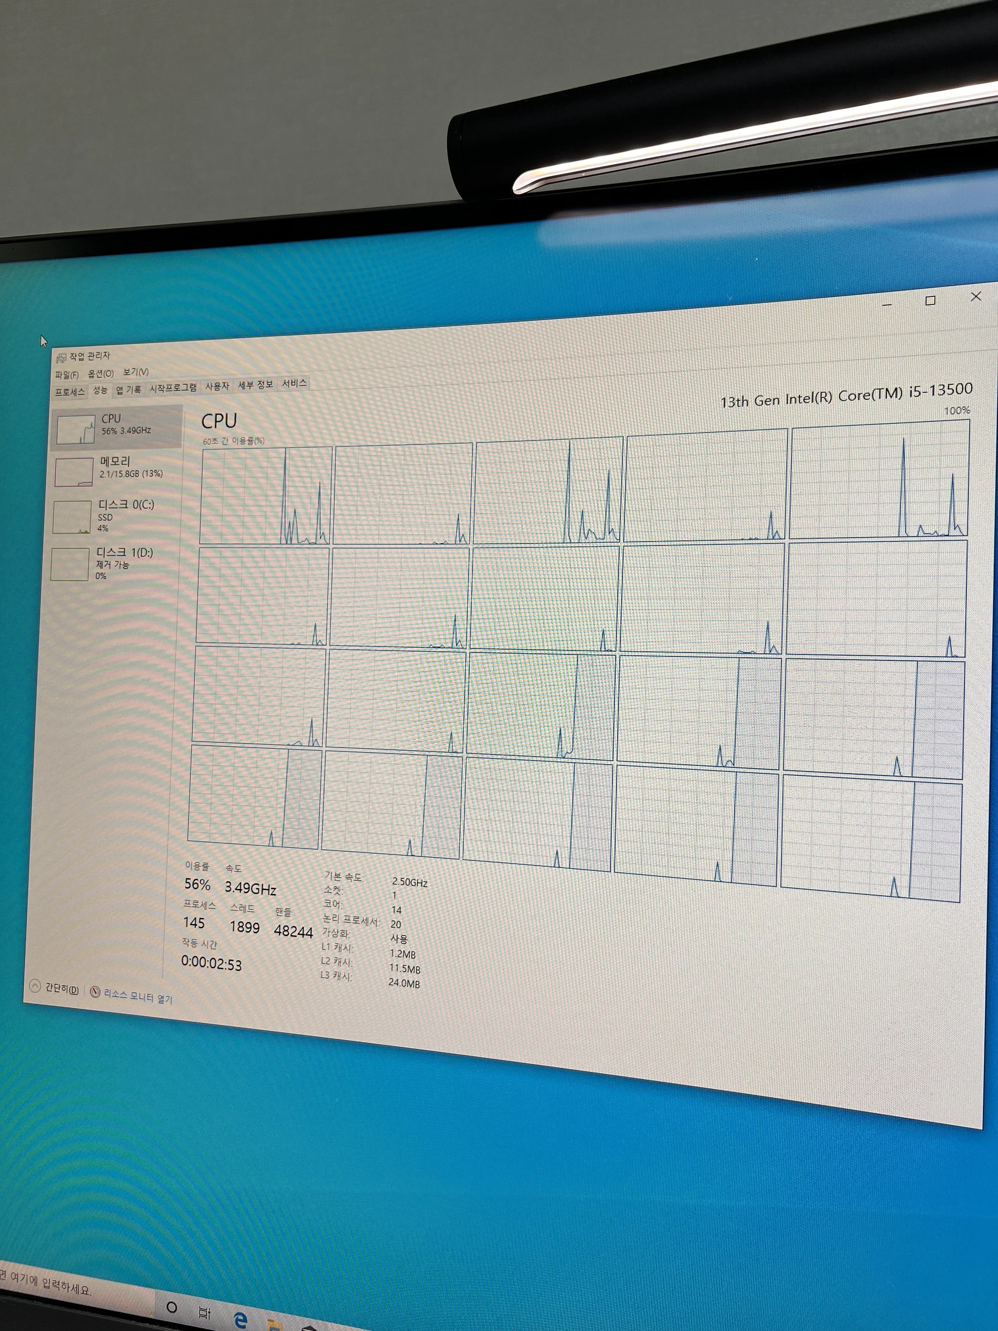Switch to the 앱 기록 tab

click(128, 390)
